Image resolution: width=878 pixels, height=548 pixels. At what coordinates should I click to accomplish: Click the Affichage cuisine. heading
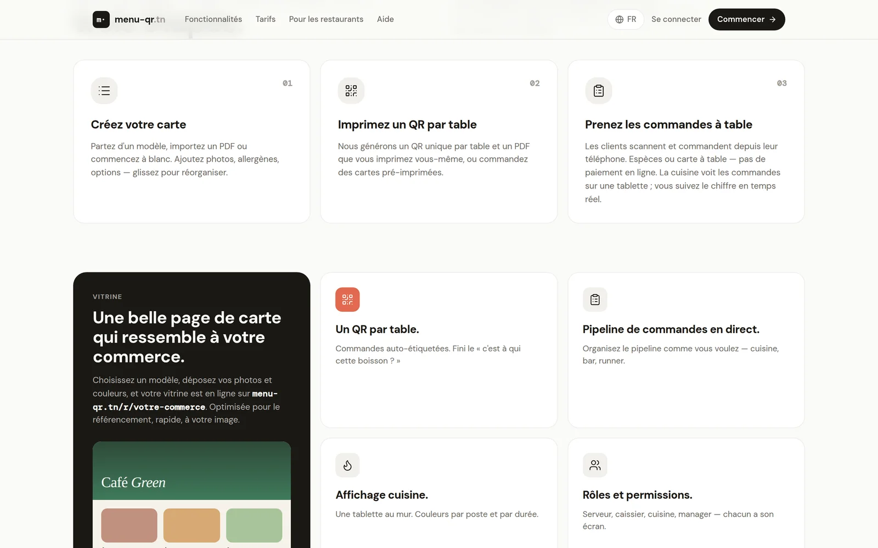382,495
